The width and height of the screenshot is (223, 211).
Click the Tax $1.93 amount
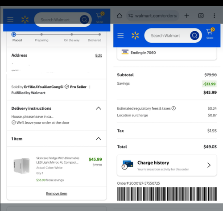(212, 131)
